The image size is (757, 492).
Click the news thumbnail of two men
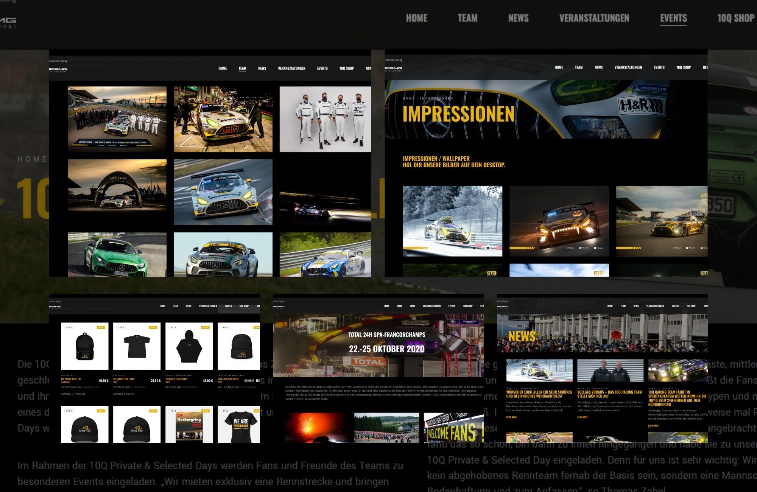point(610,371)
